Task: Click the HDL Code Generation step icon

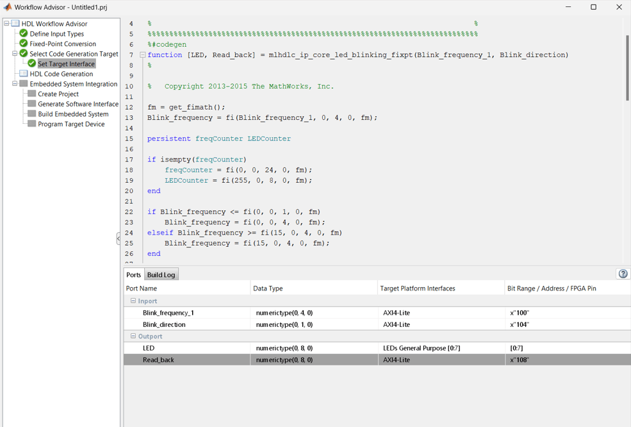Action: [x=24, y=74]
